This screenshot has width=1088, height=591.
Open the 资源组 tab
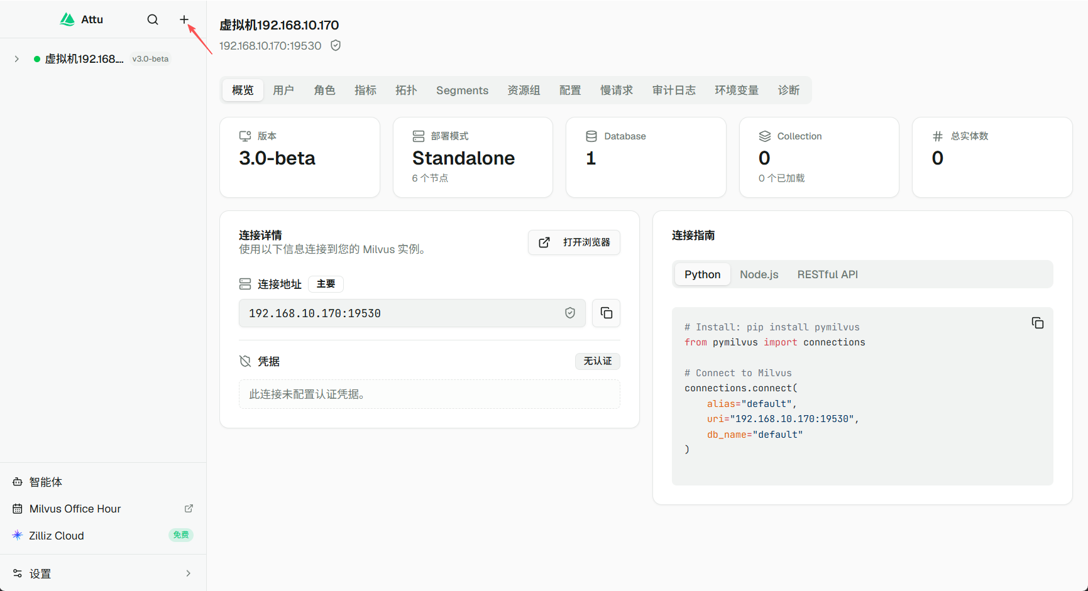(x=524, y=90)
